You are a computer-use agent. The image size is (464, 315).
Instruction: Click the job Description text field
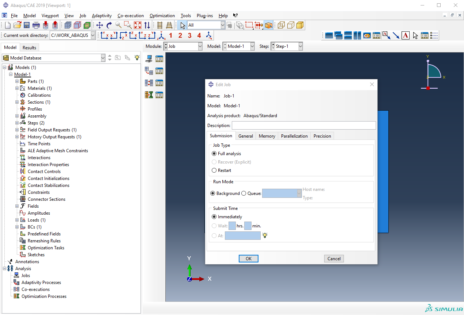[303, 126]
